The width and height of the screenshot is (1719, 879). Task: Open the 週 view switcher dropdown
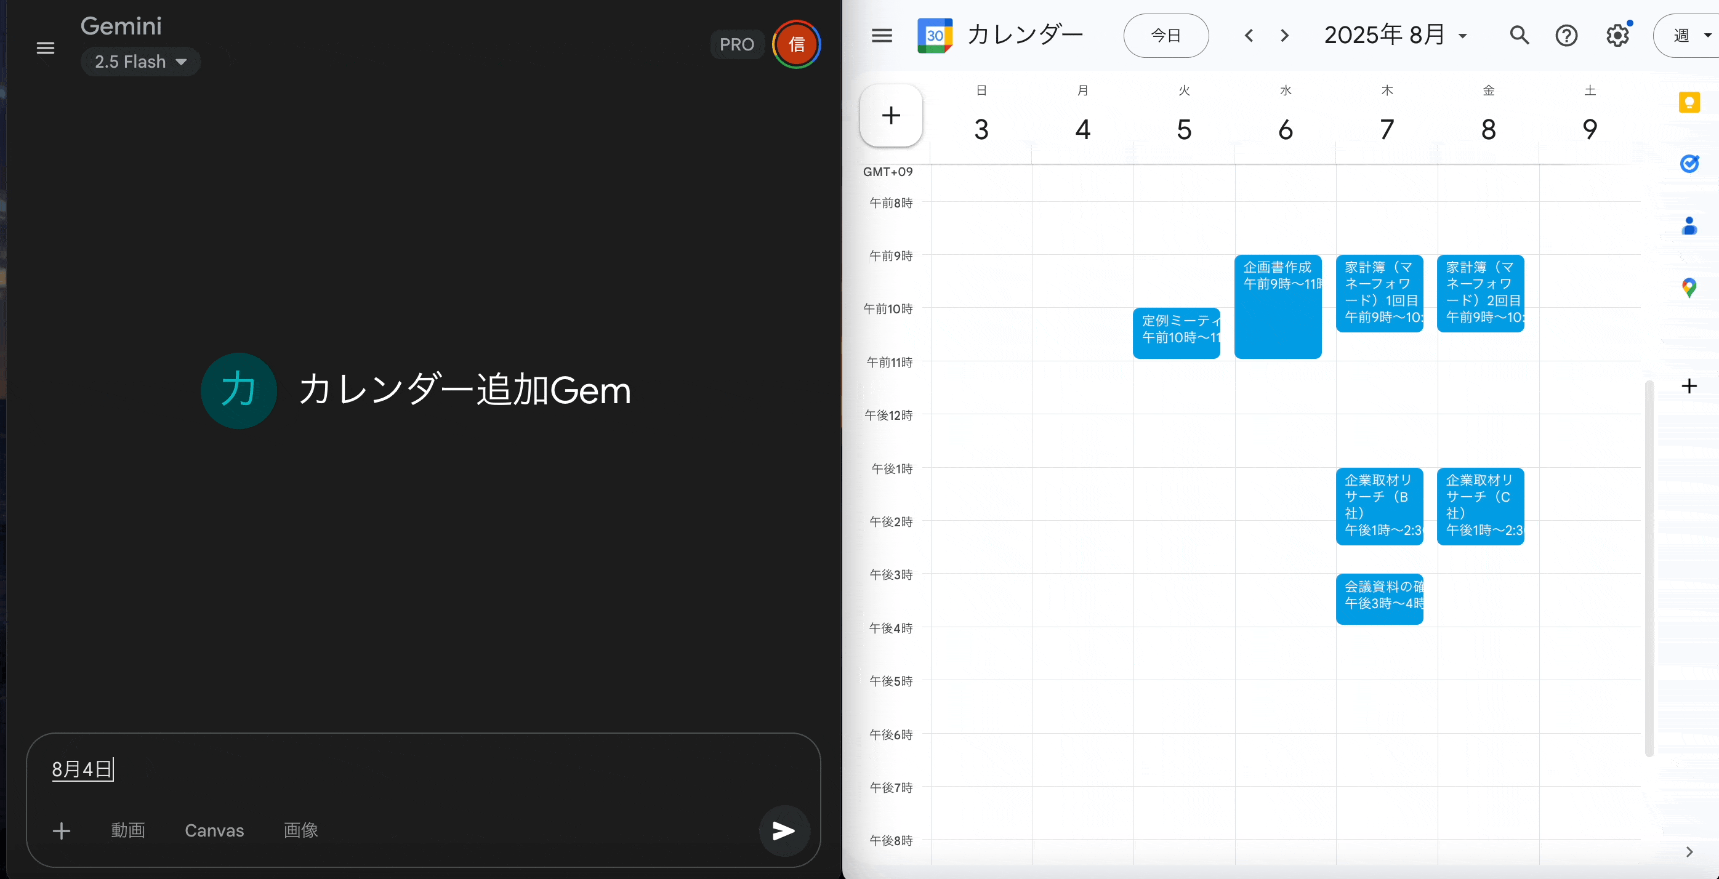(1689, 35)
